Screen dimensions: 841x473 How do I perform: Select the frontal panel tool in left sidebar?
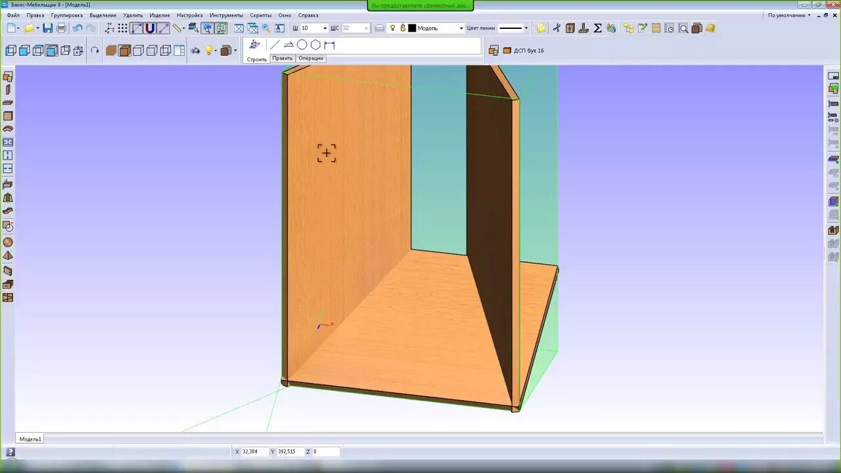click(8, 116)
